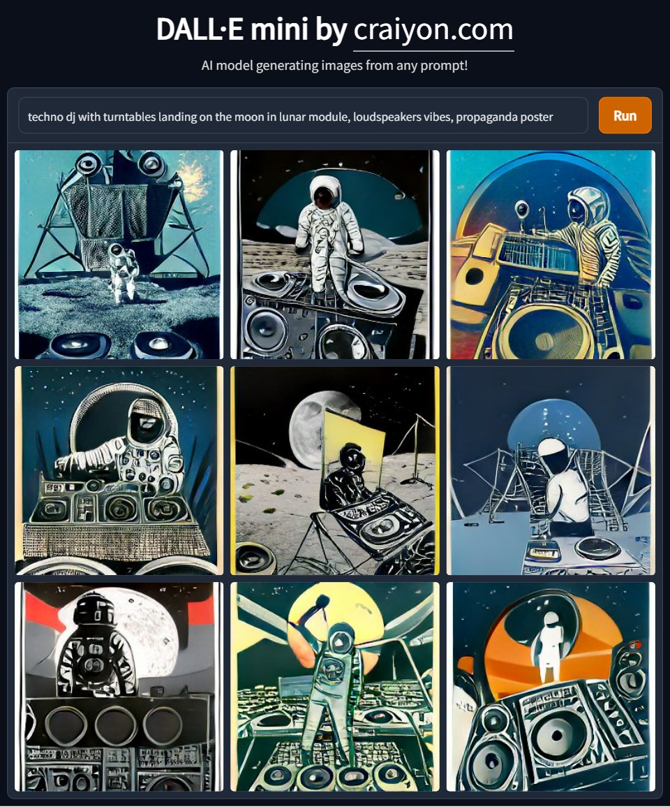Image resolution: width=670 pixels, height=807 pixels.
Task: Select image of astronaut standing on turntables
Action: [x=335, y=254]
